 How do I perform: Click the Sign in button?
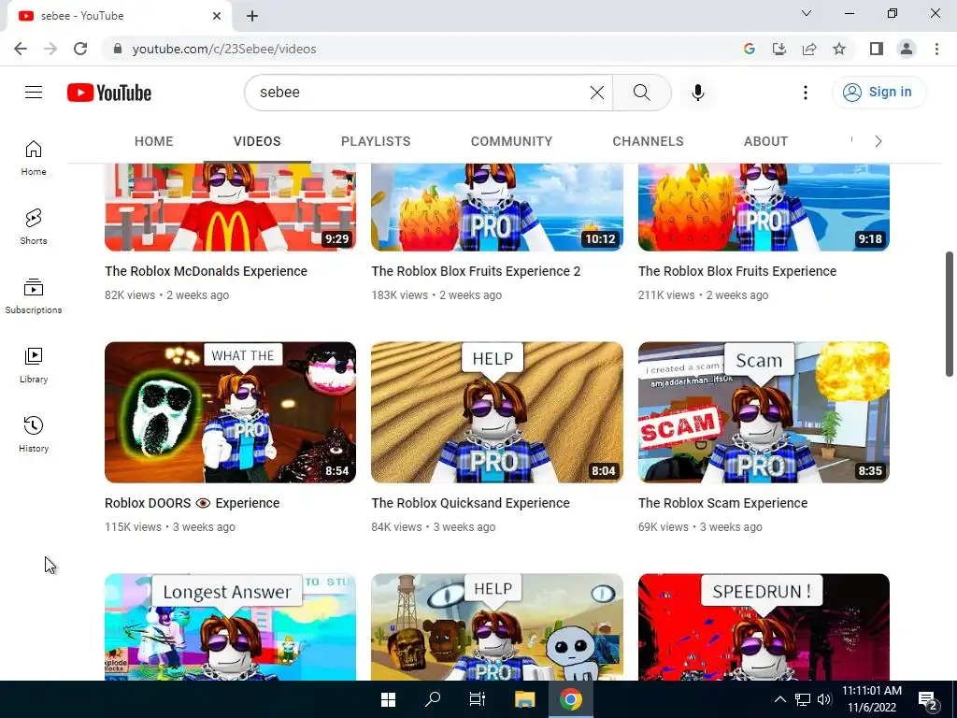878,93
